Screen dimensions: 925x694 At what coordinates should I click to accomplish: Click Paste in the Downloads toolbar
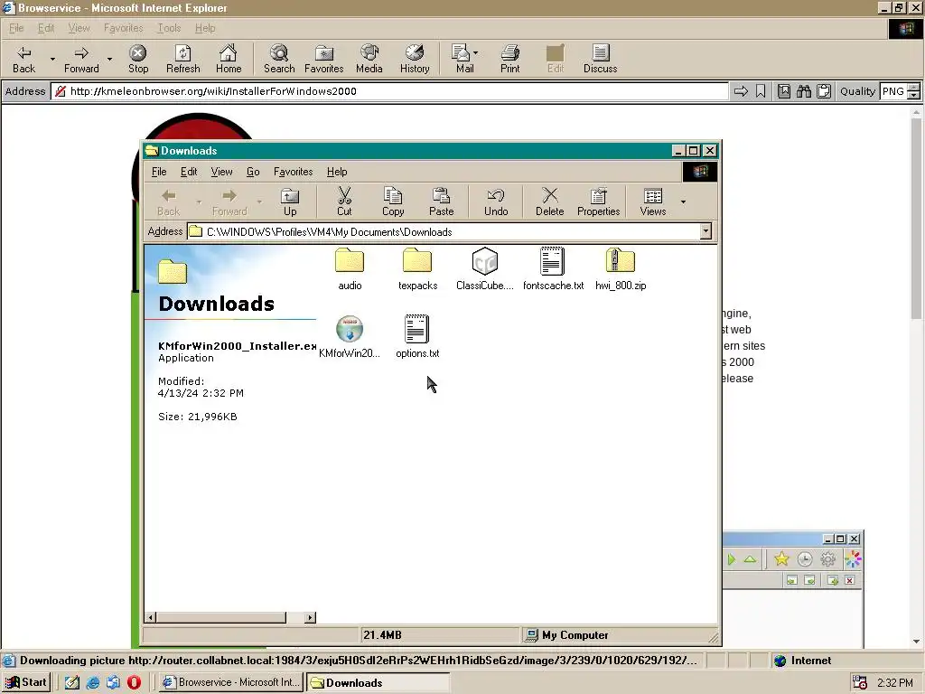click(441, 202)
